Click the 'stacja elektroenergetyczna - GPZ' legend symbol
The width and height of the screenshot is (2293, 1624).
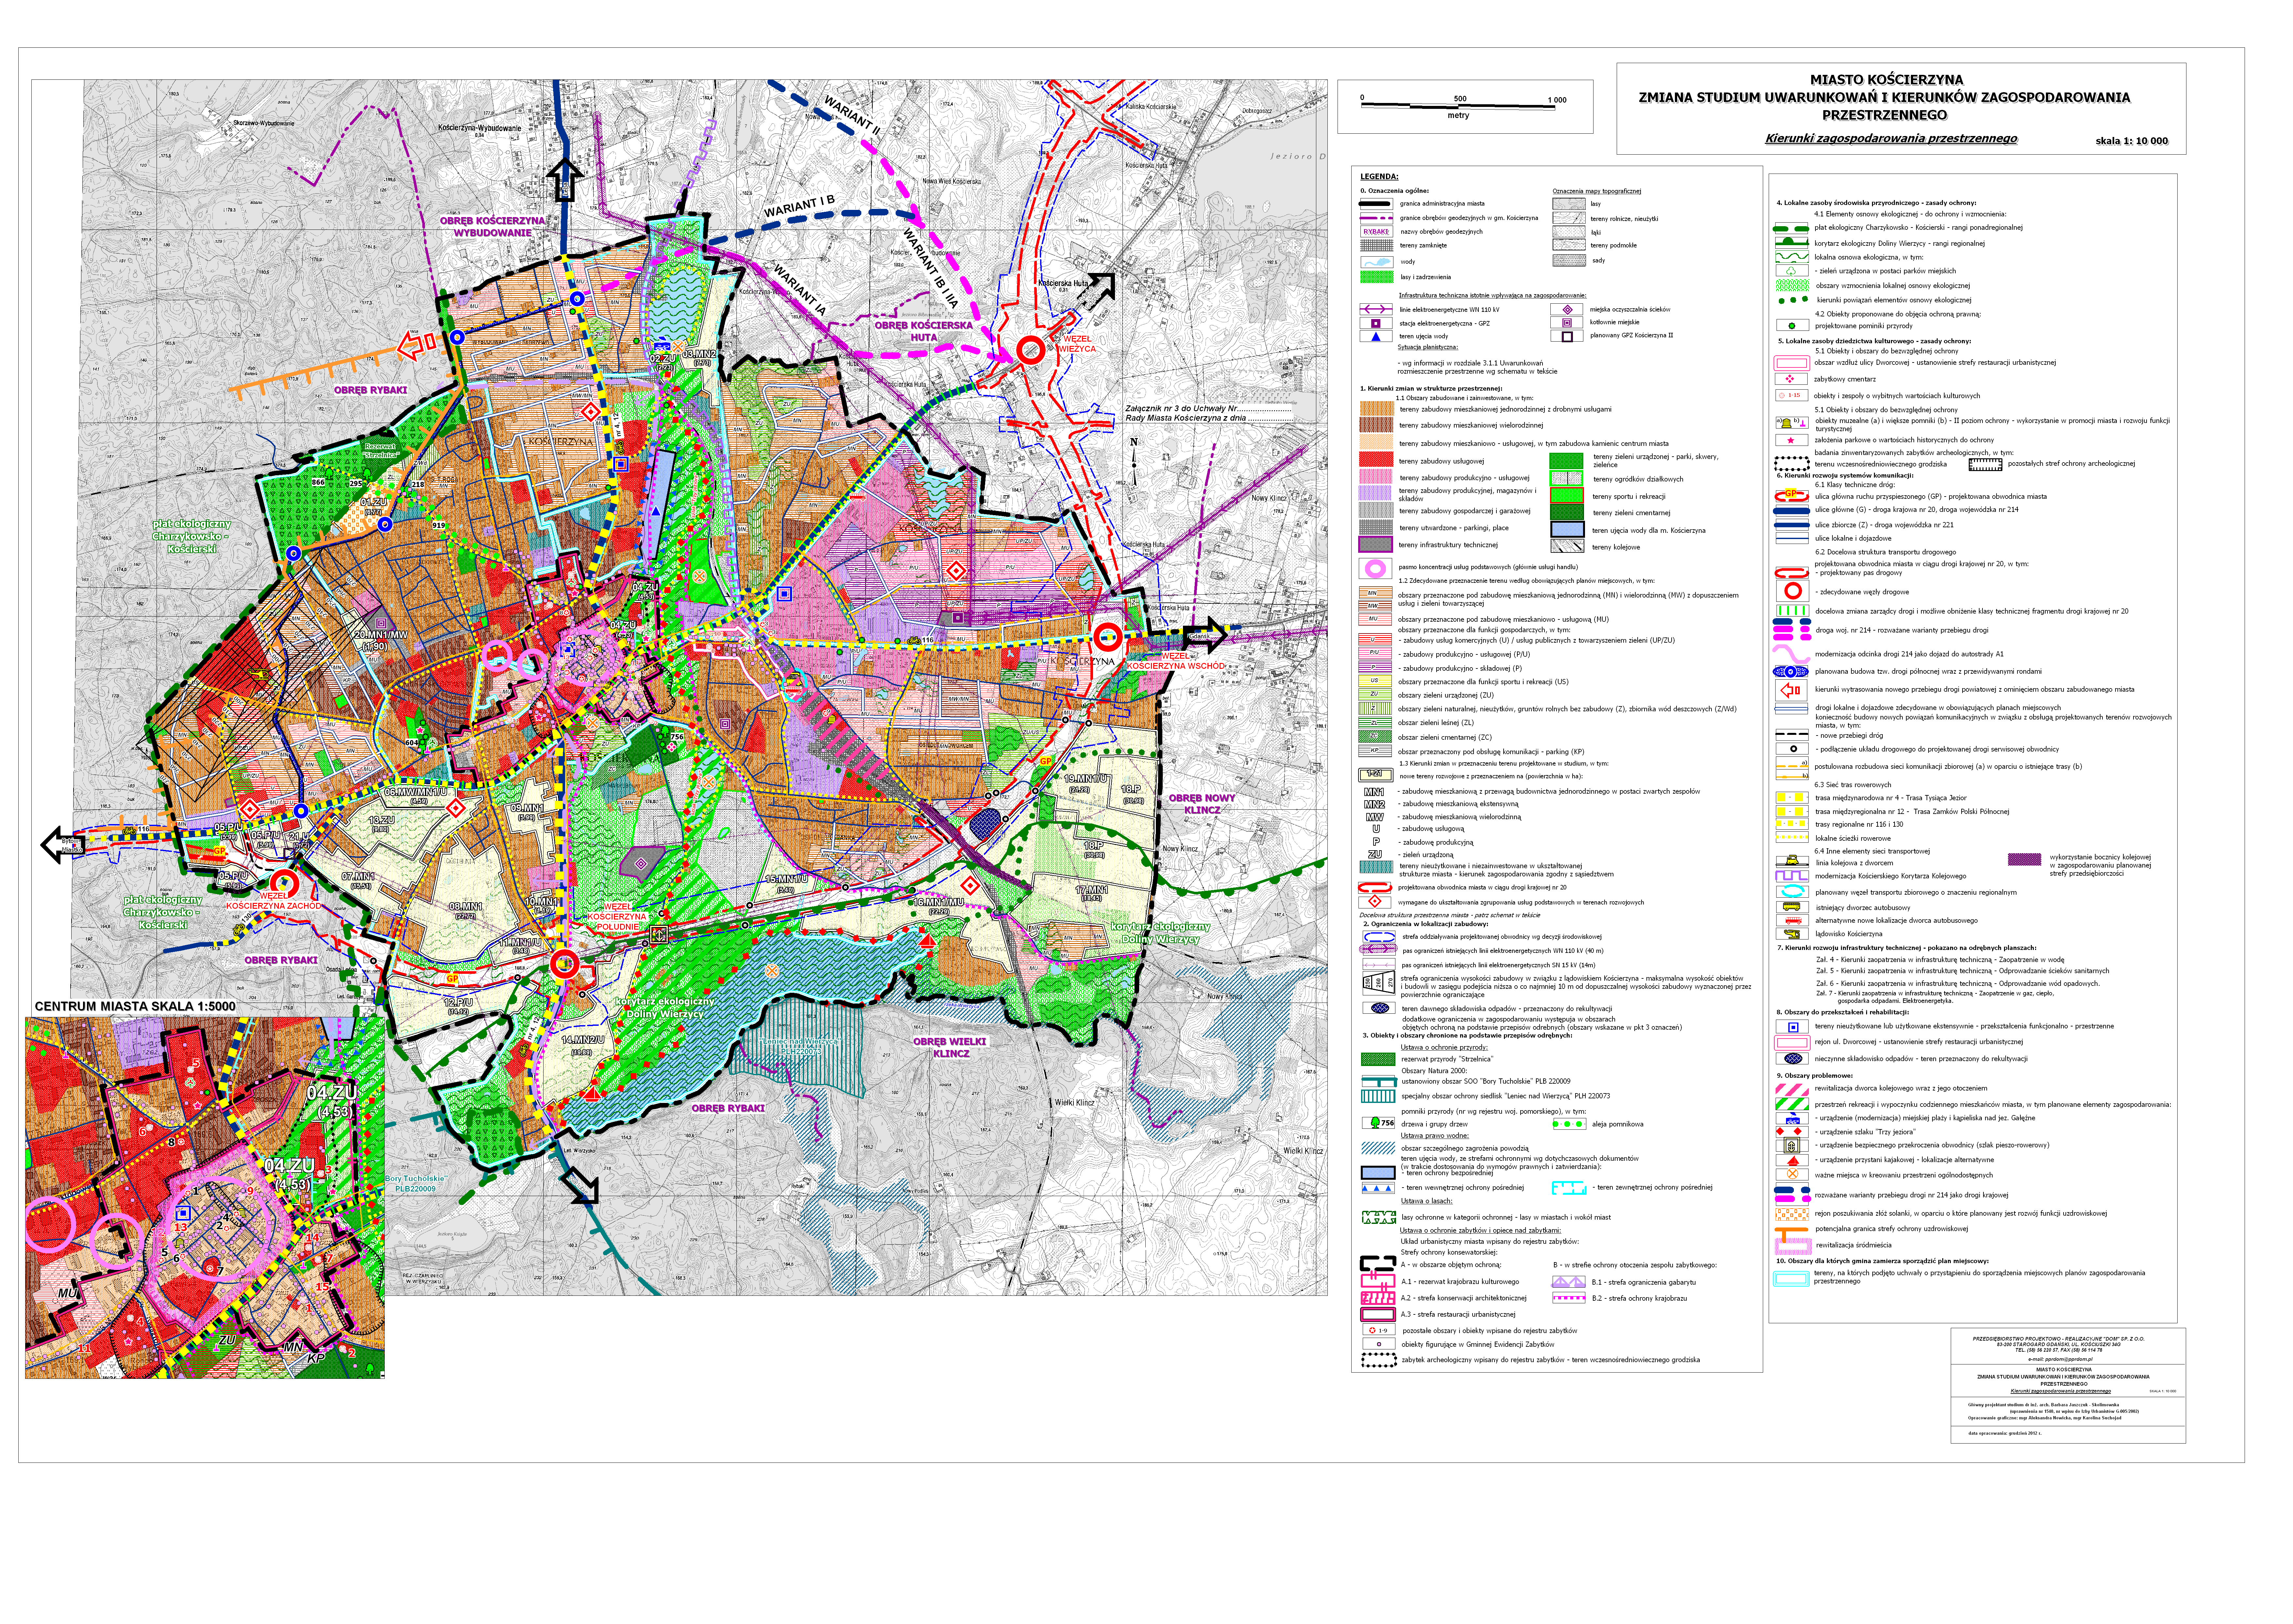[x=1376, y=323]
